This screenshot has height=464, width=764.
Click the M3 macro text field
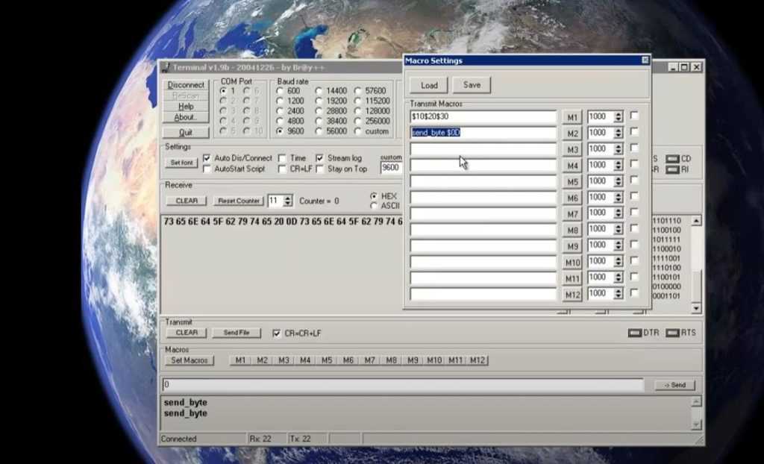click(483, 149)
